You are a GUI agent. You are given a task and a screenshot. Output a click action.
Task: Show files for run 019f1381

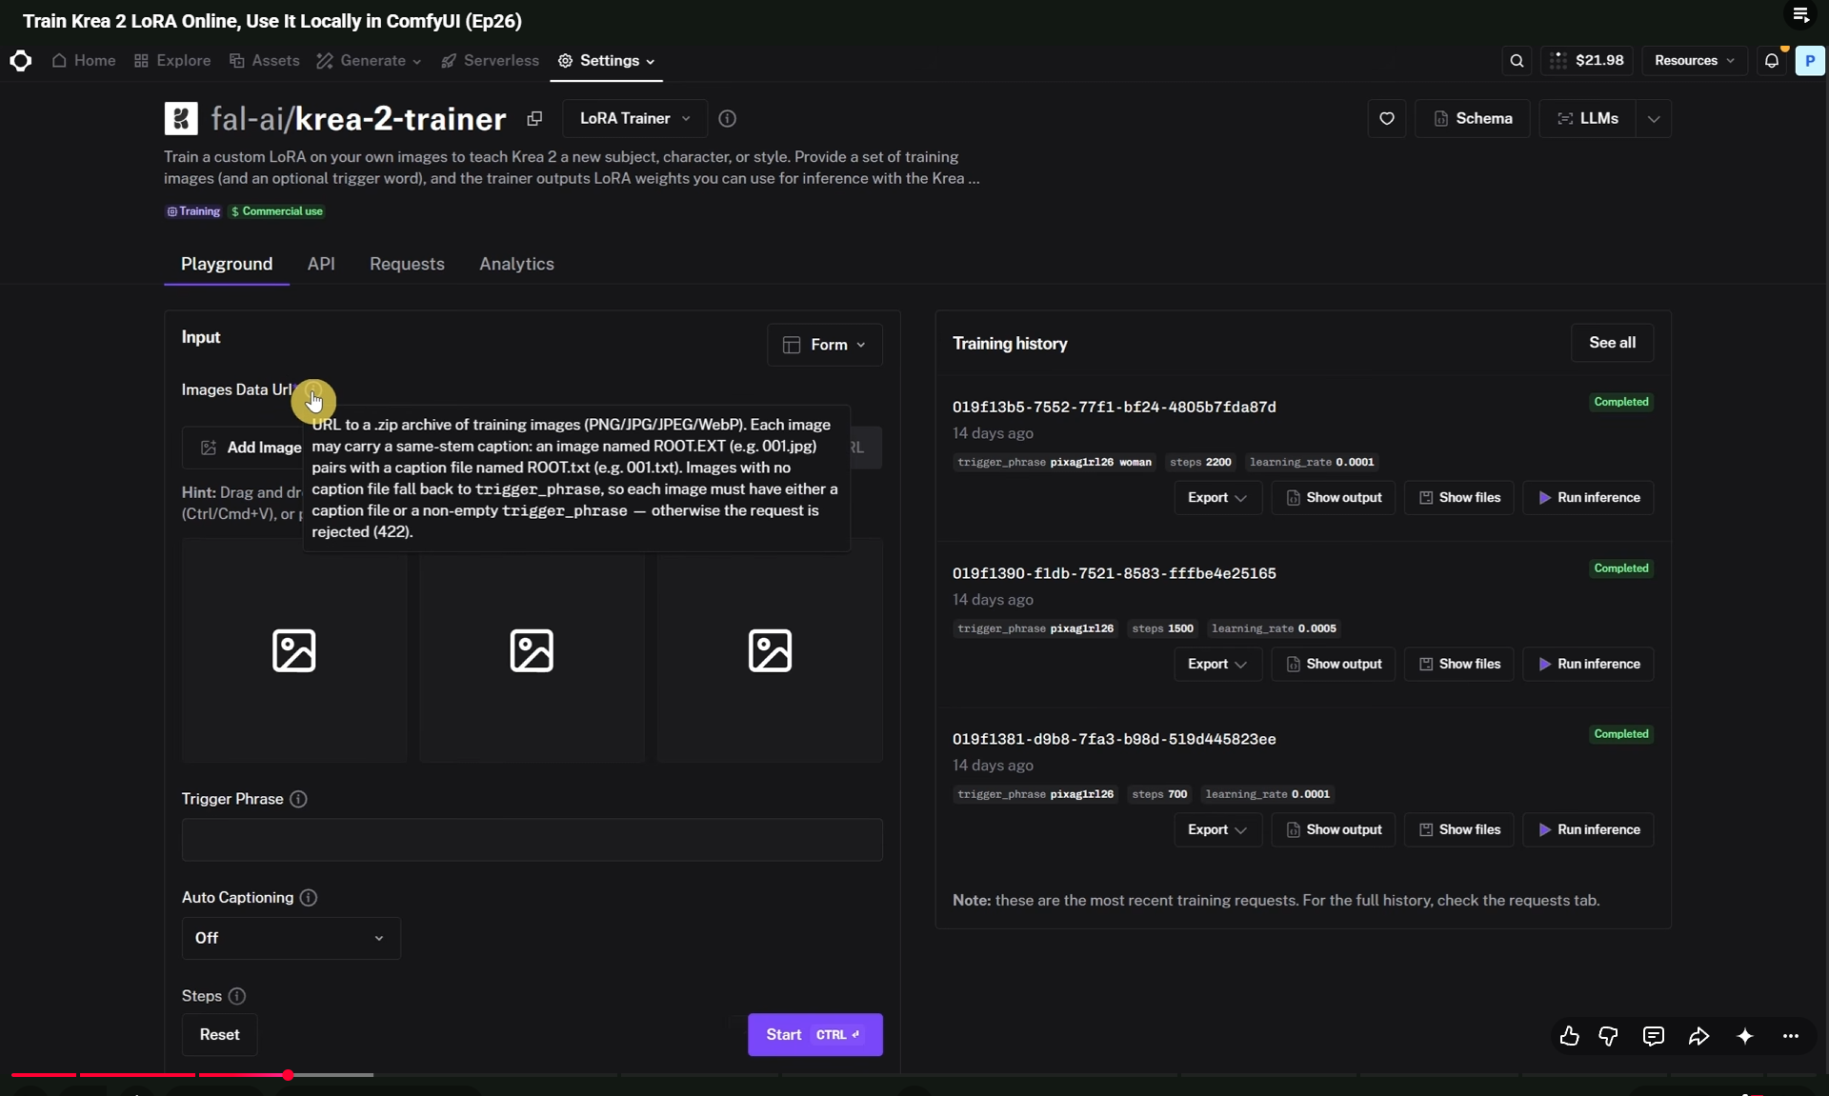click(1459, 830)
